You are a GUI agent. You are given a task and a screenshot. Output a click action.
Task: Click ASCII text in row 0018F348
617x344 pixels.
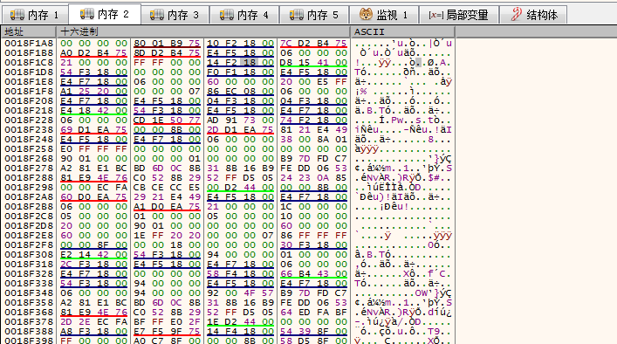(403, 292)
